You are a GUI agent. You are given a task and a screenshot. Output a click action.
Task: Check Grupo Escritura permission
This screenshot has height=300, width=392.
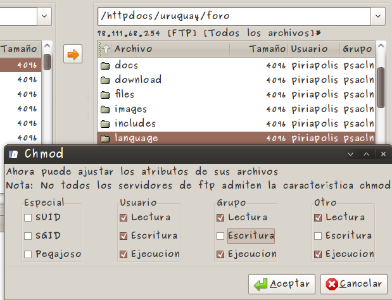[x=220, y=236]
